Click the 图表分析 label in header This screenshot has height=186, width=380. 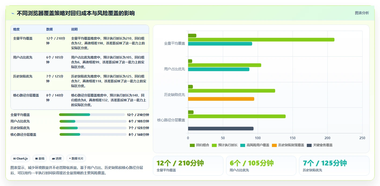[x=362, y=13]
